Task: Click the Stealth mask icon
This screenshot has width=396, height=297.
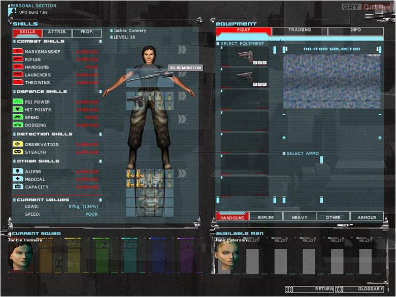Action: tap(18, 152)
